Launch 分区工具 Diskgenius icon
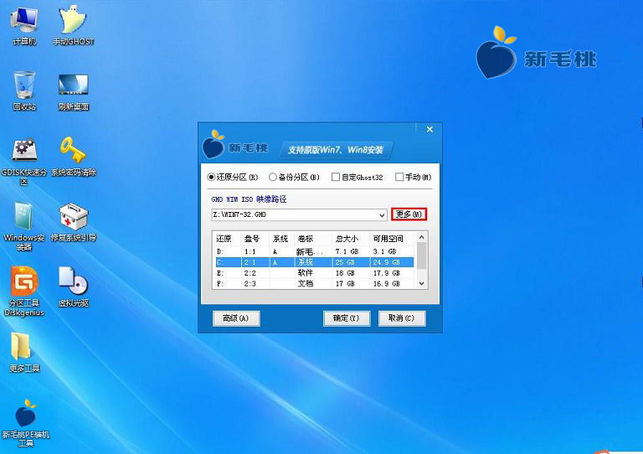The image size is (643, 454). [x=24, y=291]
